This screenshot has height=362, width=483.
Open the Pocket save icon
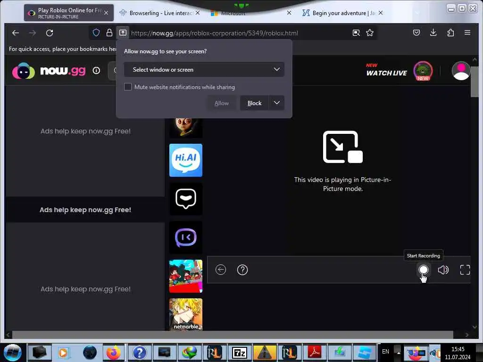416,33
